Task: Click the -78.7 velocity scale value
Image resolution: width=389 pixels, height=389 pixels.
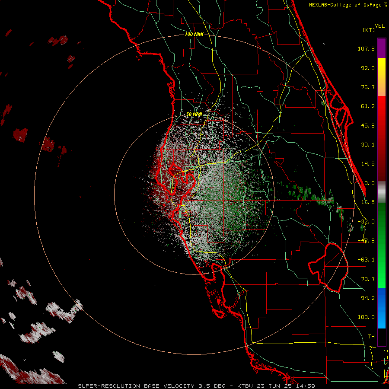Action: [x=366, y=279]
